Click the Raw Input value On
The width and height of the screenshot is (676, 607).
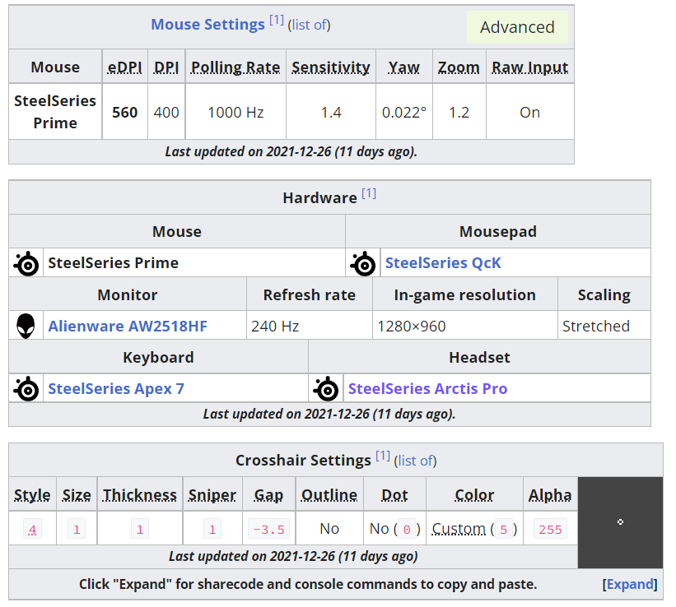530,112
